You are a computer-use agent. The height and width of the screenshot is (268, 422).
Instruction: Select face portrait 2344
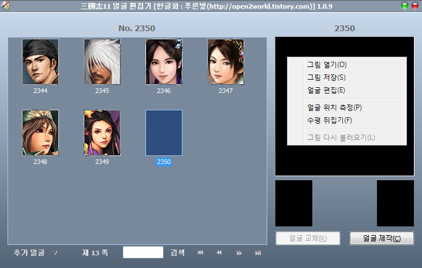40,62
